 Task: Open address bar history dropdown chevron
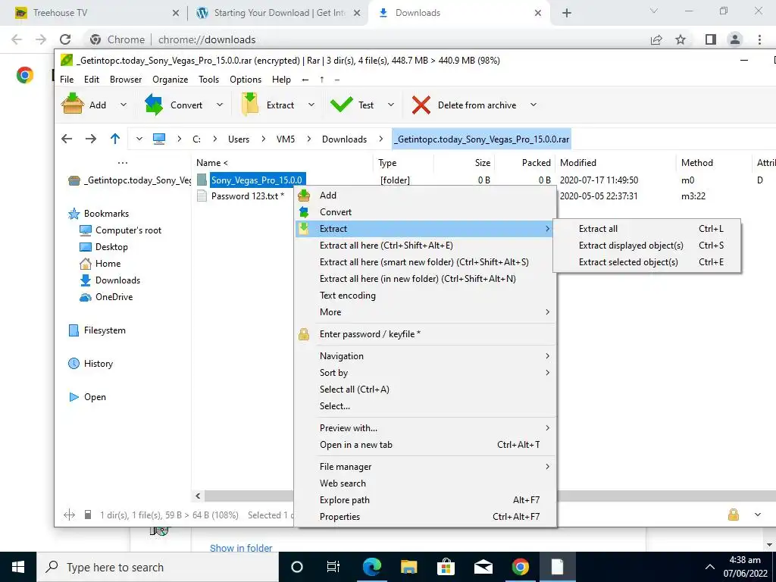[x=139, y=139]
